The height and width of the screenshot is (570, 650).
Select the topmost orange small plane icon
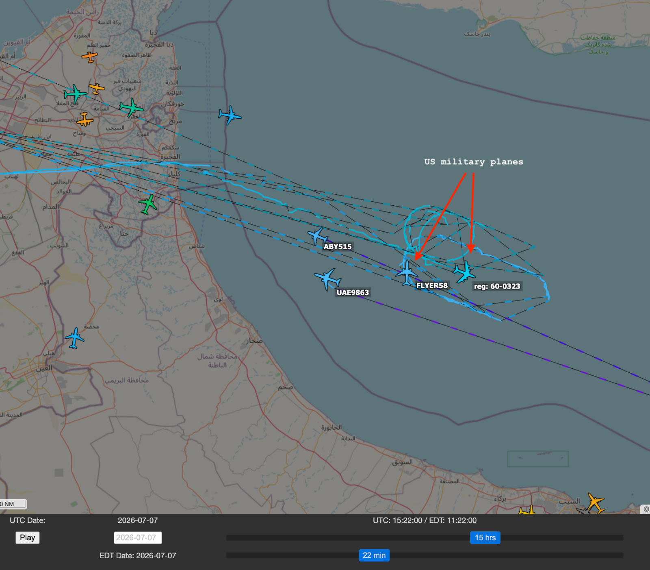[89, 57]
